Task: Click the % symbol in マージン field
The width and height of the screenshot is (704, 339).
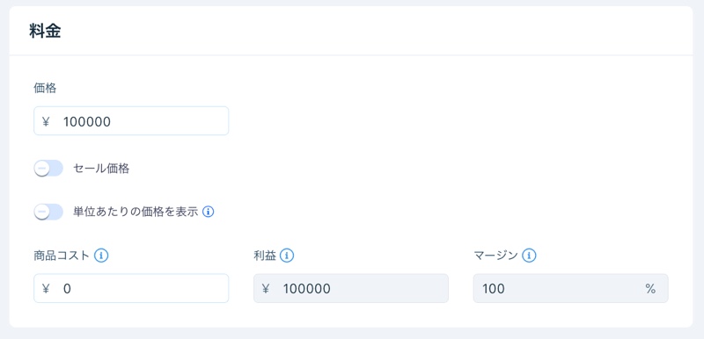Action: coord(650,289)
